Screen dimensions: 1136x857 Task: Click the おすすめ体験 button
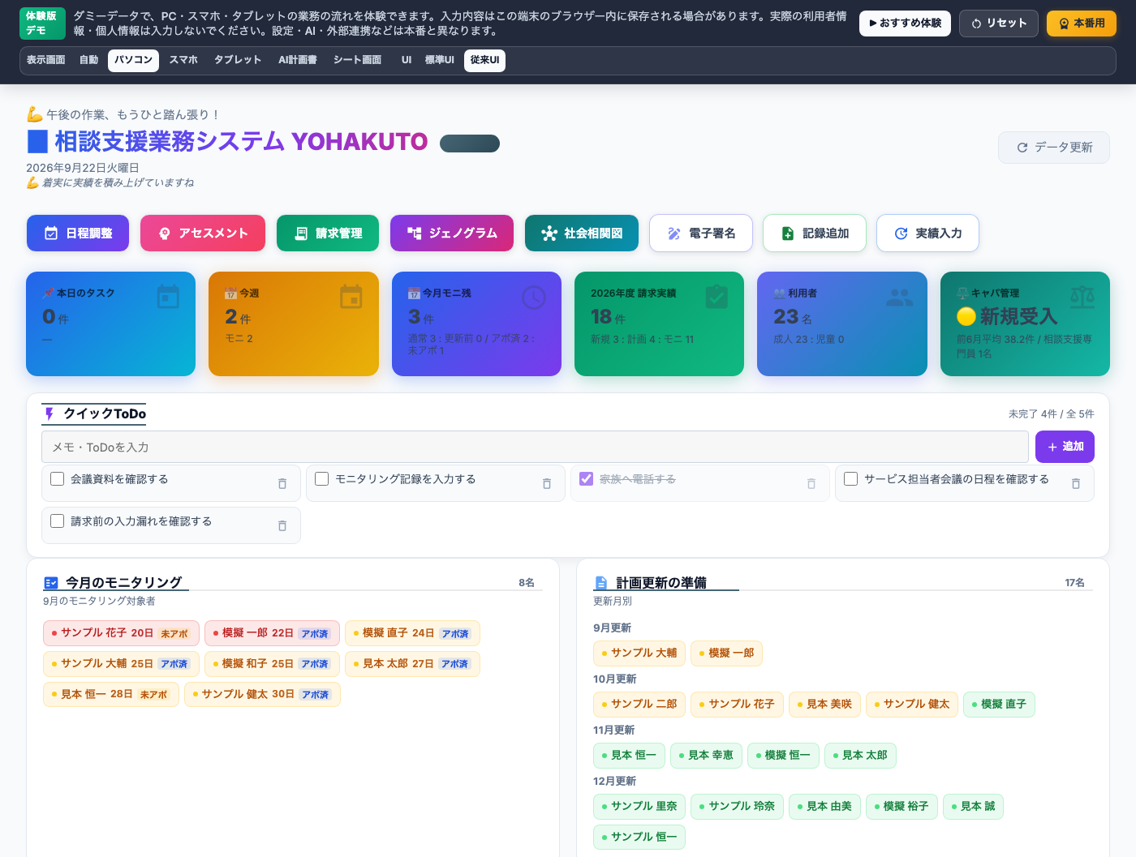(x=905, y=24)
